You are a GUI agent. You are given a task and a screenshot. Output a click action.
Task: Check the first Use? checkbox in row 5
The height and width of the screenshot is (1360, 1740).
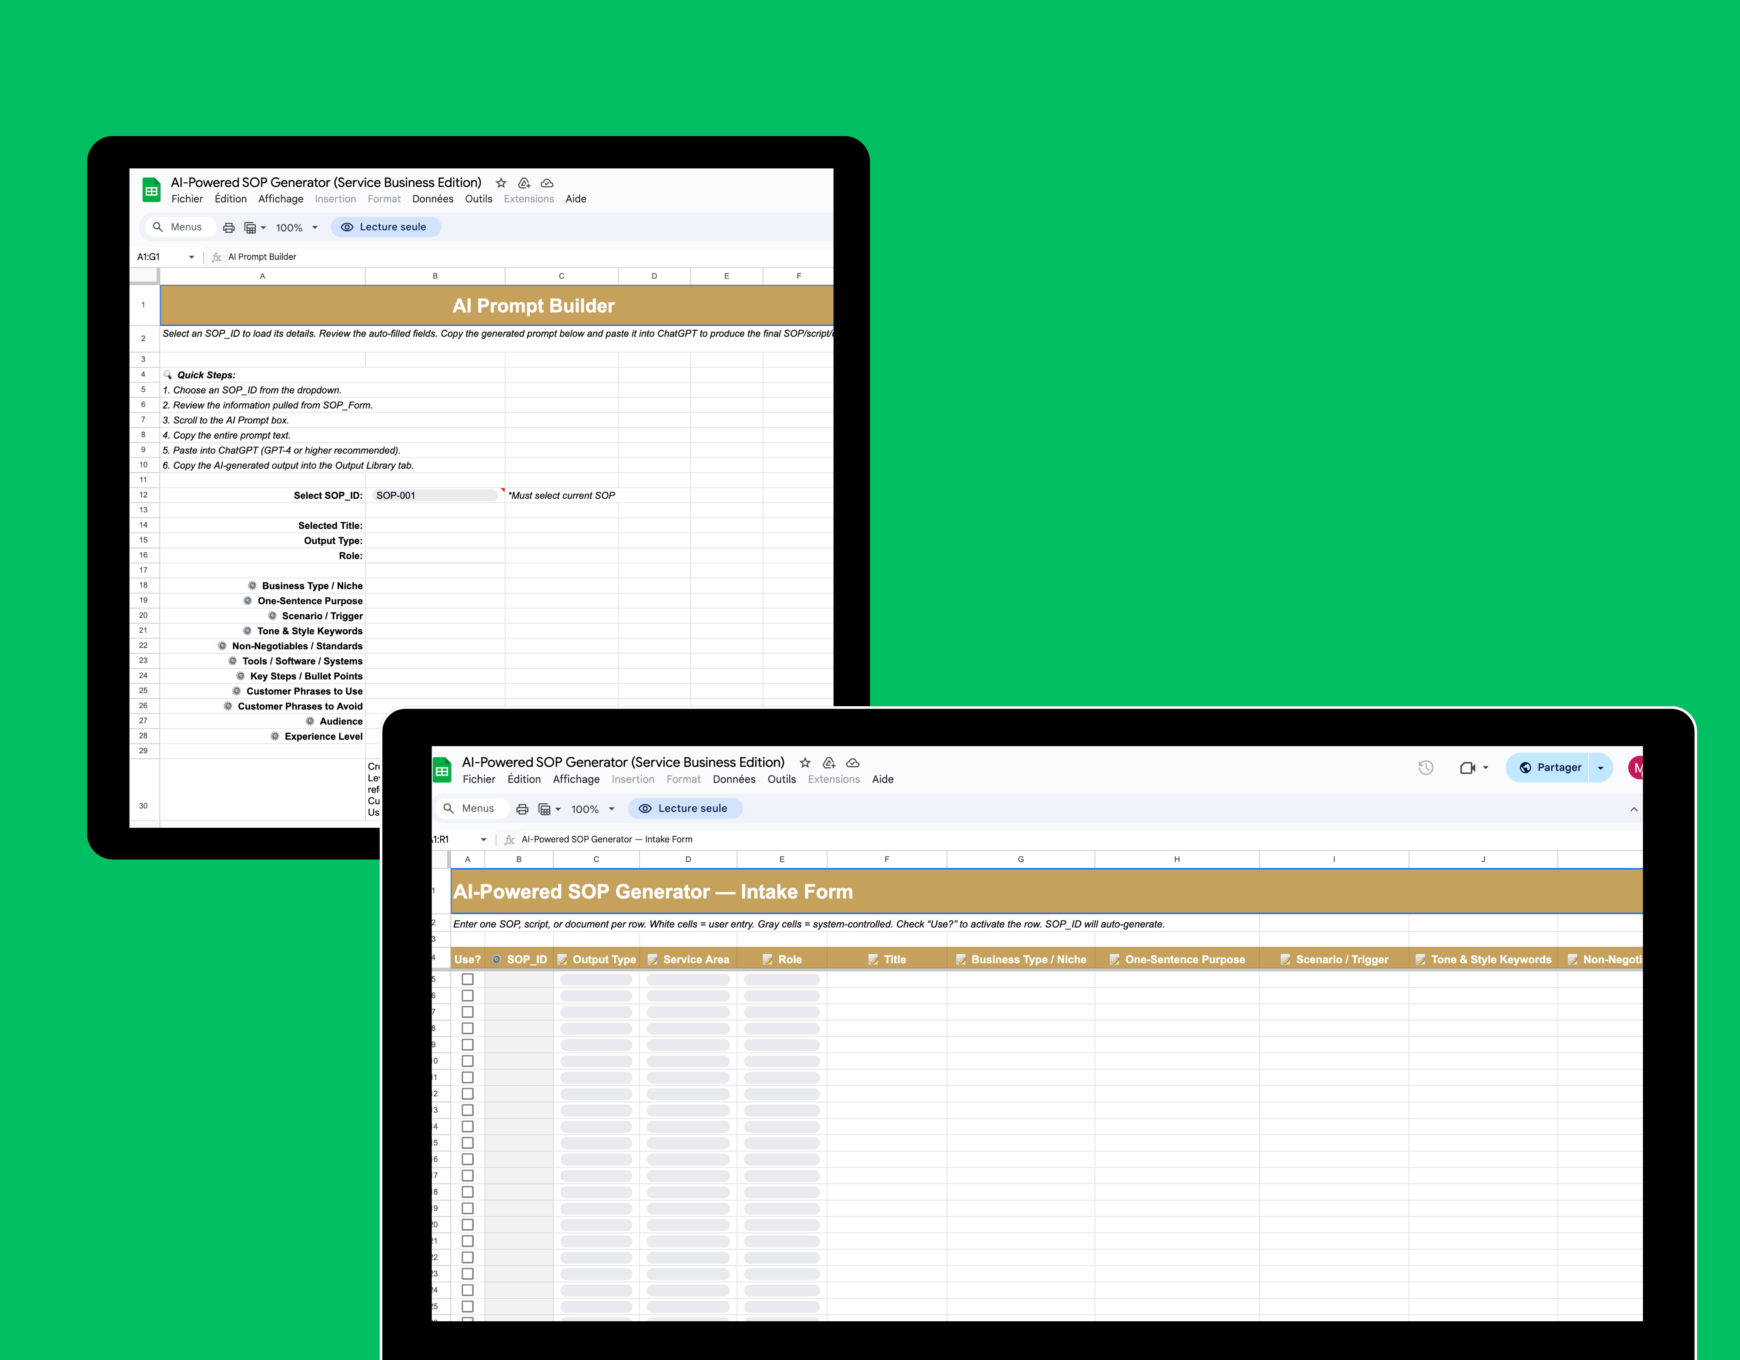(x=468, y=979)
